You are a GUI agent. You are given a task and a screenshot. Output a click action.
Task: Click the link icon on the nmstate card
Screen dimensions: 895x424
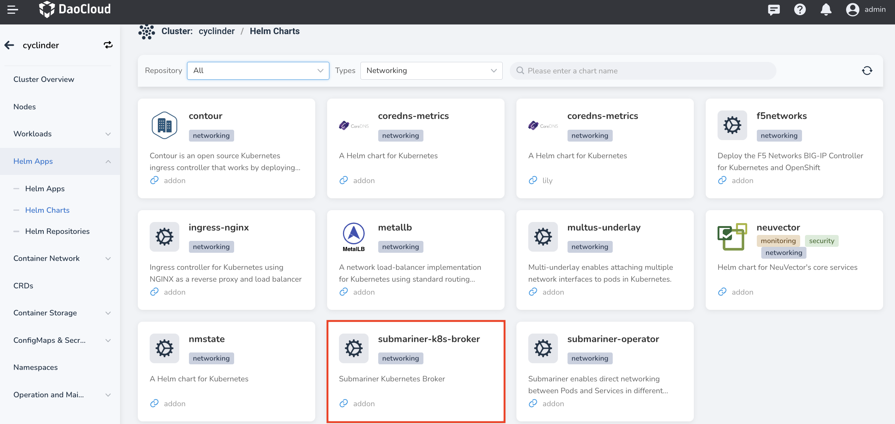pos(154,403)
